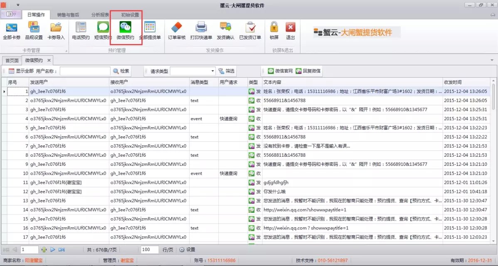Click 退出 exit icon

point(290,31)
